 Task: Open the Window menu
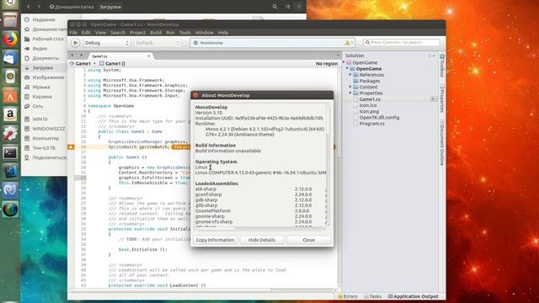pyautogui.click(x=204, y=33)
